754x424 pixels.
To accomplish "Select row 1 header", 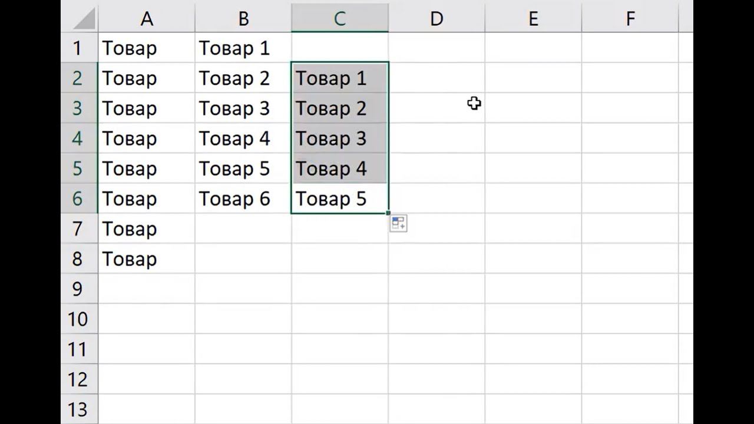I will point(78,48).
